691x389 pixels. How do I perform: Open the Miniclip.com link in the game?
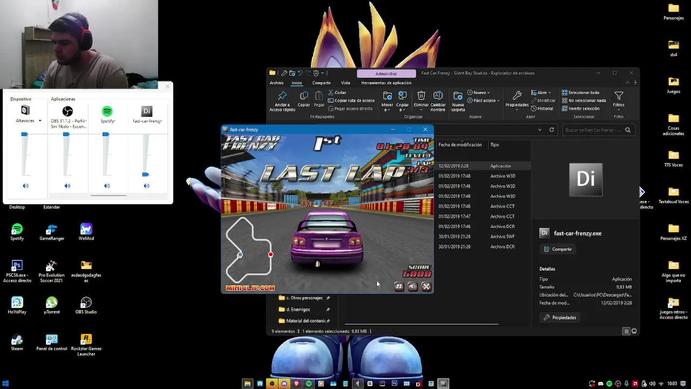pos(250,288)
